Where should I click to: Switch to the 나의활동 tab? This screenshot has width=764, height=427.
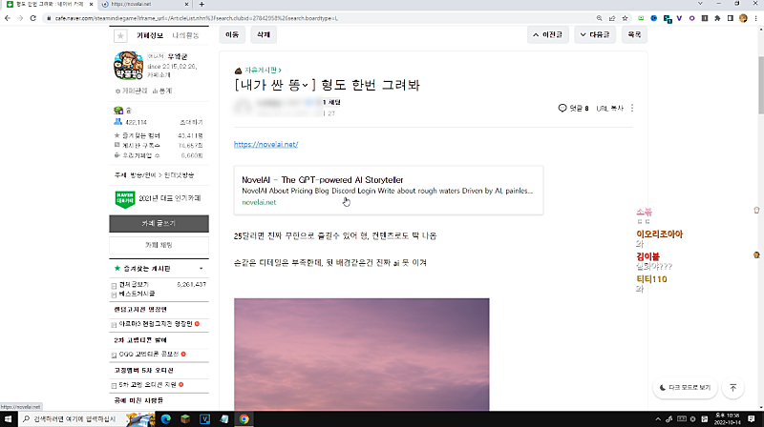tap(187, 35)
